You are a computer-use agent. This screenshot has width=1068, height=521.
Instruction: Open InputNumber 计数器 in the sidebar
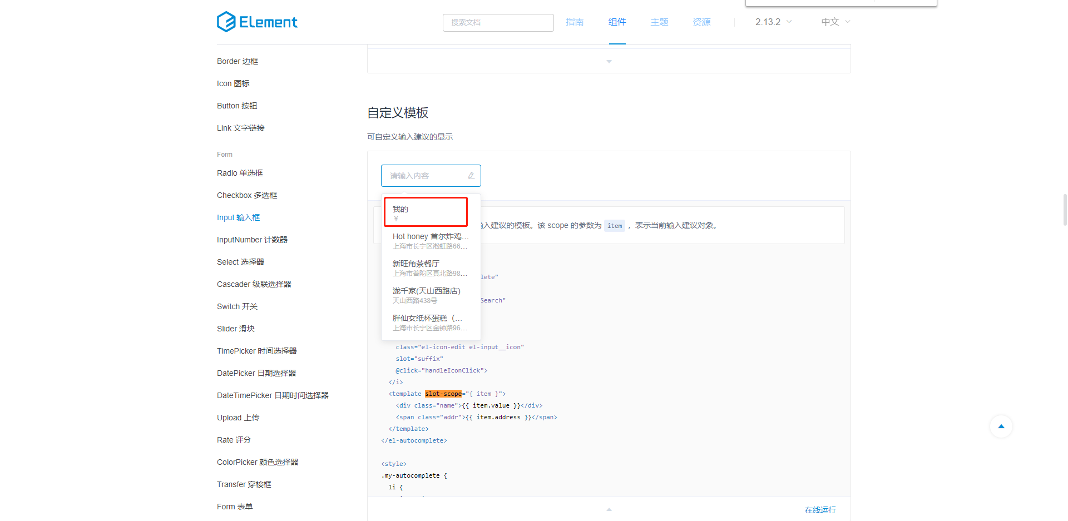[x=252, y=240]
